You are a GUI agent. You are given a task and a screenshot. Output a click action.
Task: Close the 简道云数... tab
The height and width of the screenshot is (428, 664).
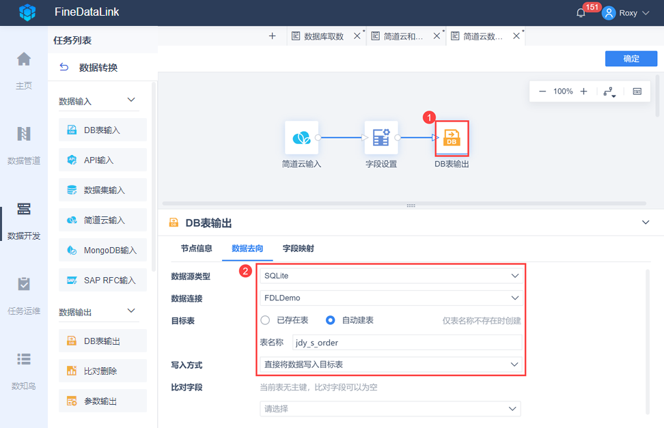point(516,36)
